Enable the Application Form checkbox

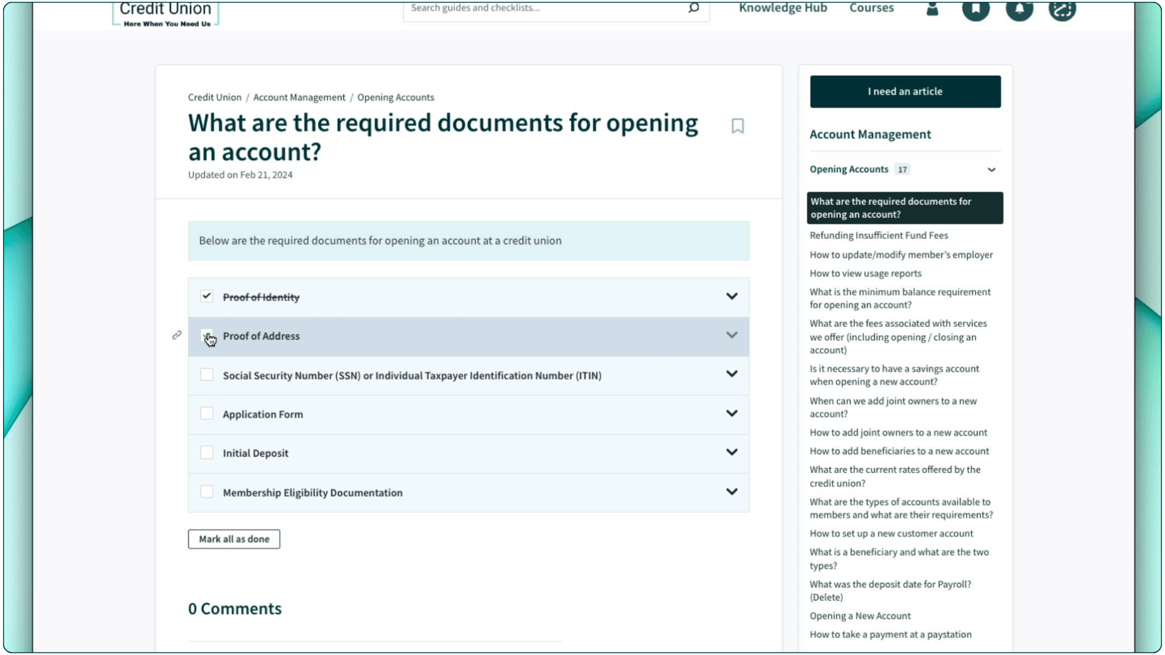[206, 414]
